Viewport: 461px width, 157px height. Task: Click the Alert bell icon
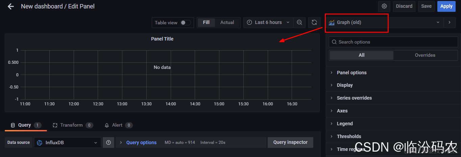107,125
